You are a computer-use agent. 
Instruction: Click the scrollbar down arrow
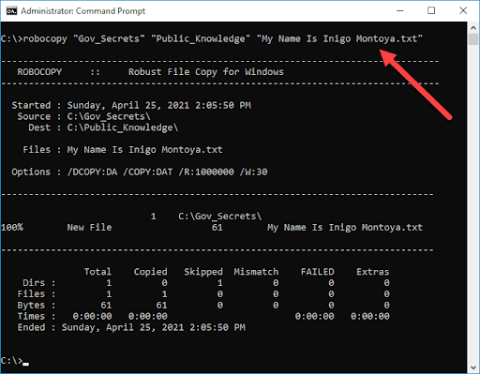pyautogui.click(x=473, y=367)
